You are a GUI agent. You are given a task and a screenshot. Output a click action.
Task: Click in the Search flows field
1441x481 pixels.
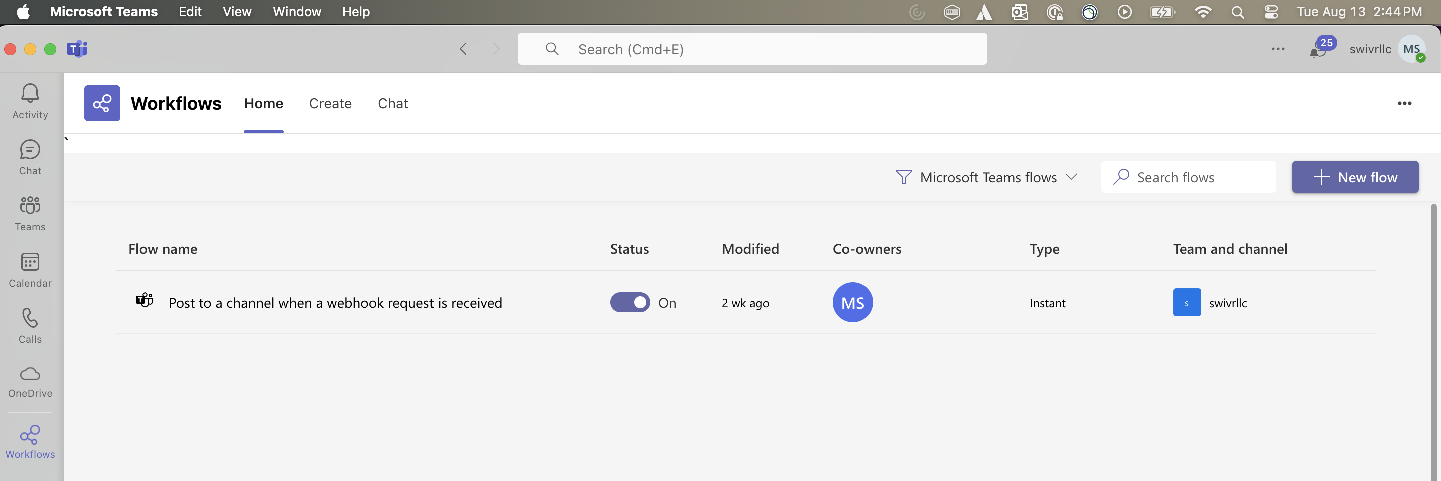[1189, 177]
